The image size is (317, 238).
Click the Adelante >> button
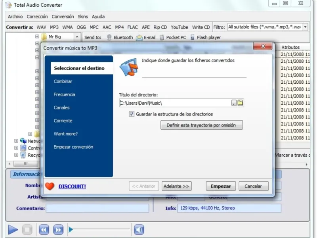[176, 186]
